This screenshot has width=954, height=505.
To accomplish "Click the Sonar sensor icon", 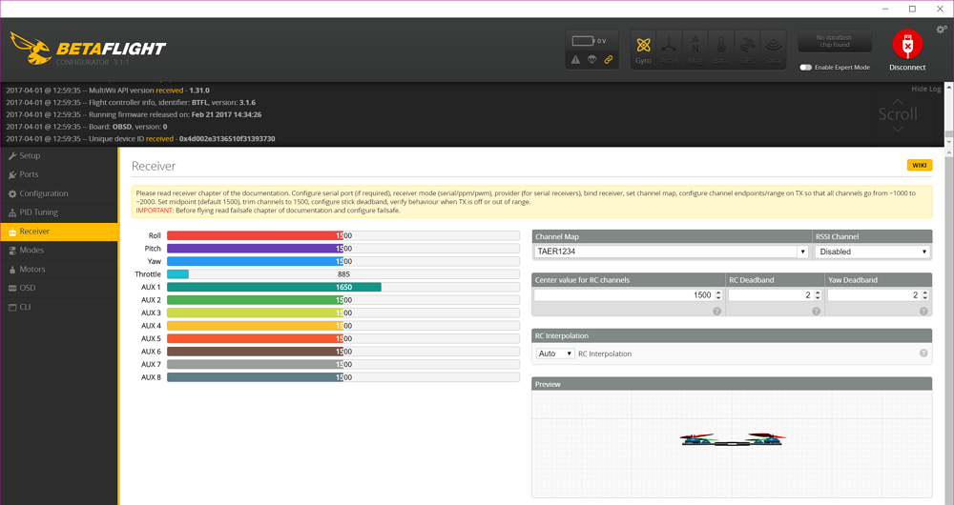I will tap(773, 50).
